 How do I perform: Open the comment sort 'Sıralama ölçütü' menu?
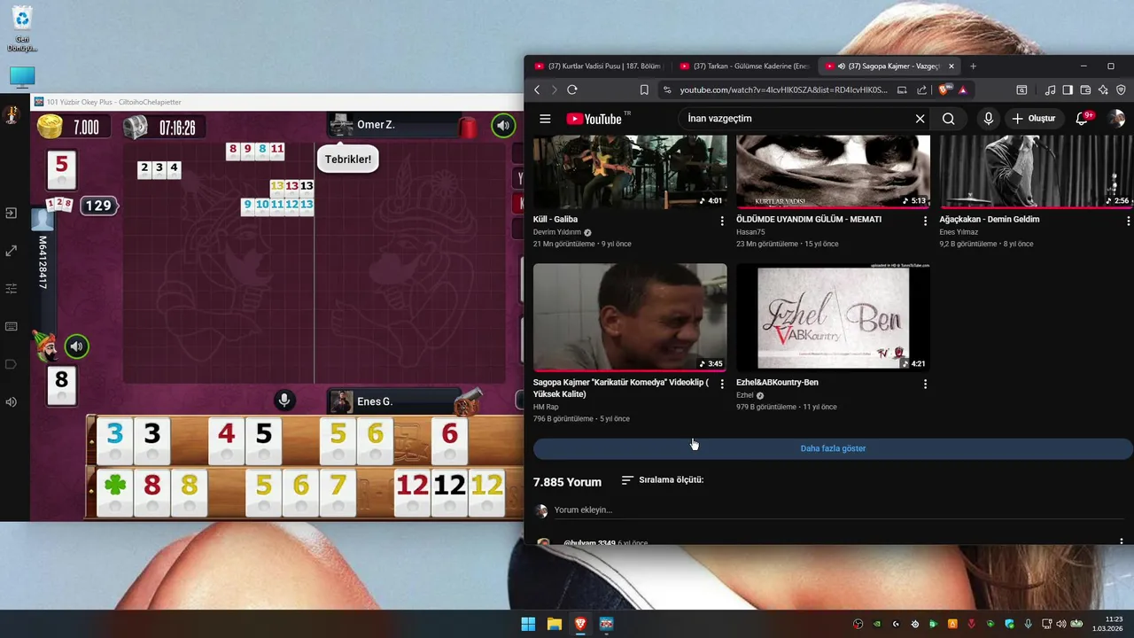(663, 480)
